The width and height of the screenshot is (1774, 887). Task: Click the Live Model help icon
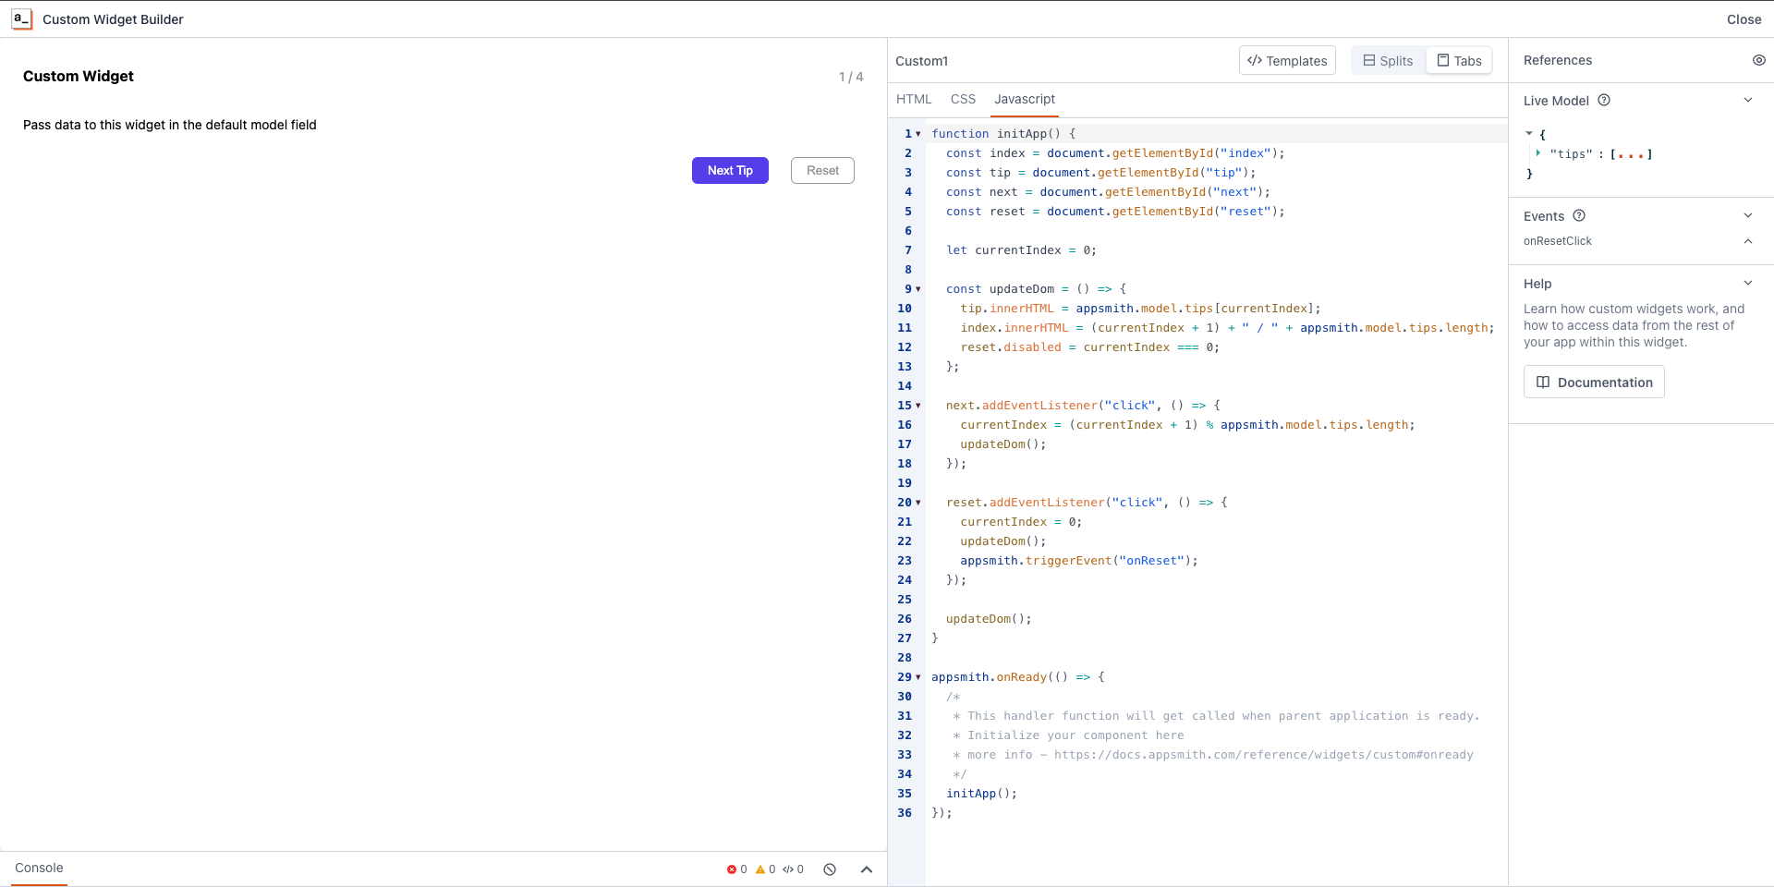(x=1605, y=101)
